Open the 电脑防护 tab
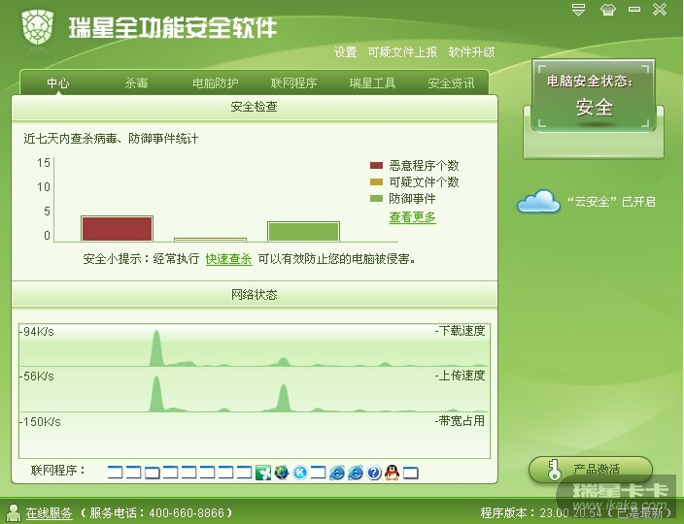 216,82
